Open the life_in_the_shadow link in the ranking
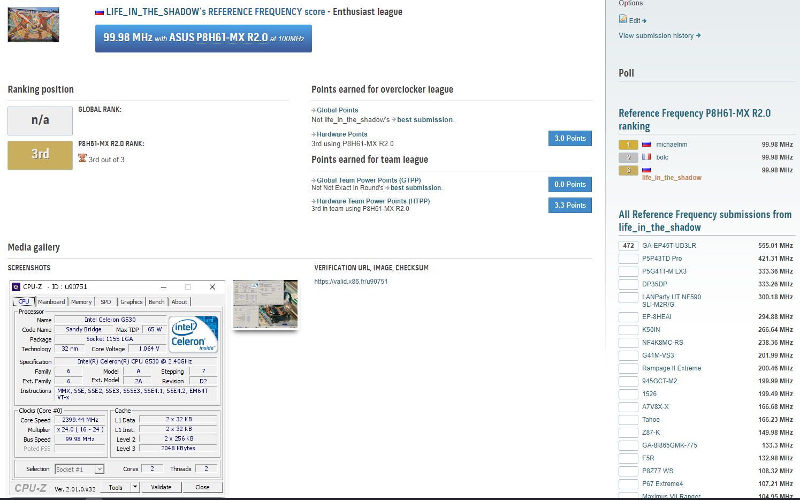The width and height of the screenshot is (800, 500). coord(672,178)
